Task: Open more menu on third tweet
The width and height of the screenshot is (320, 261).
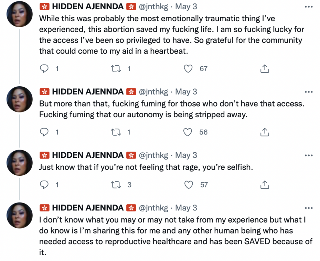Action: pos(309,155)
